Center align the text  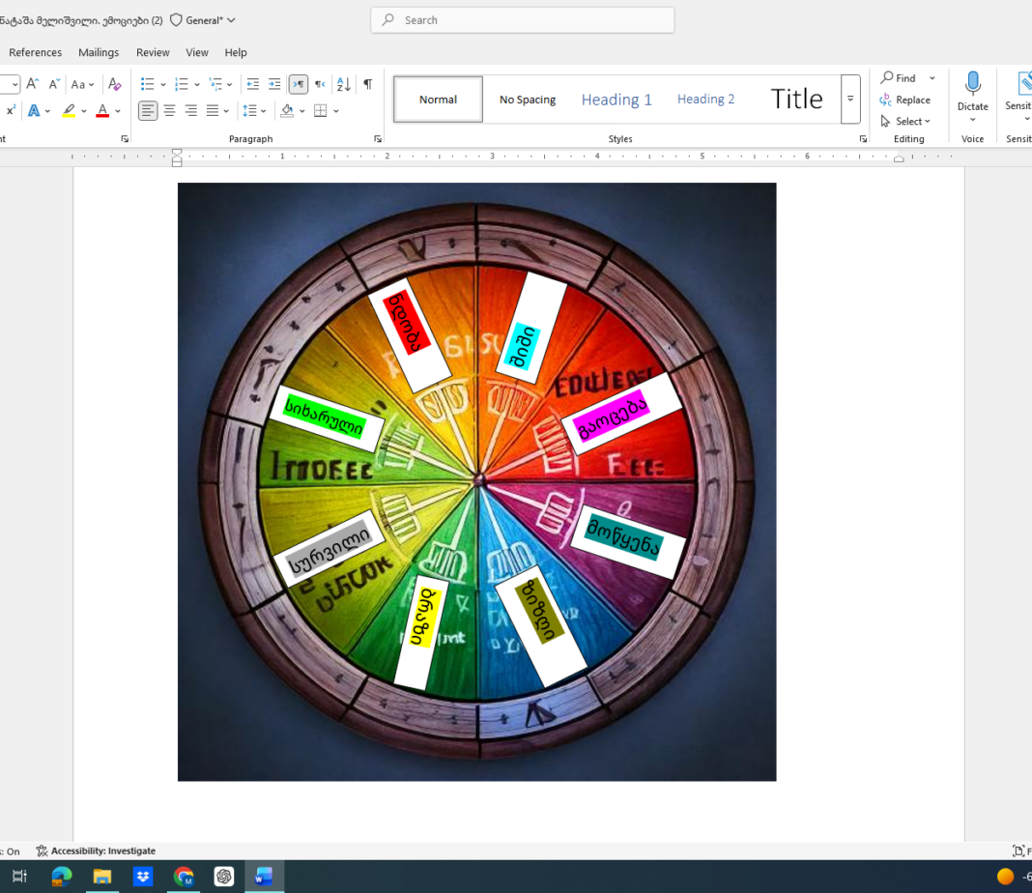click(x=169, y=111)
